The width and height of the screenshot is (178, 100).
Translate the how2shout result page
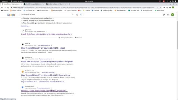click(x=48, y=72)
